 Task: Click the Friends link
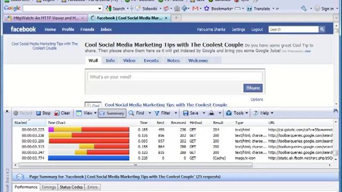[x=87, y=29]
